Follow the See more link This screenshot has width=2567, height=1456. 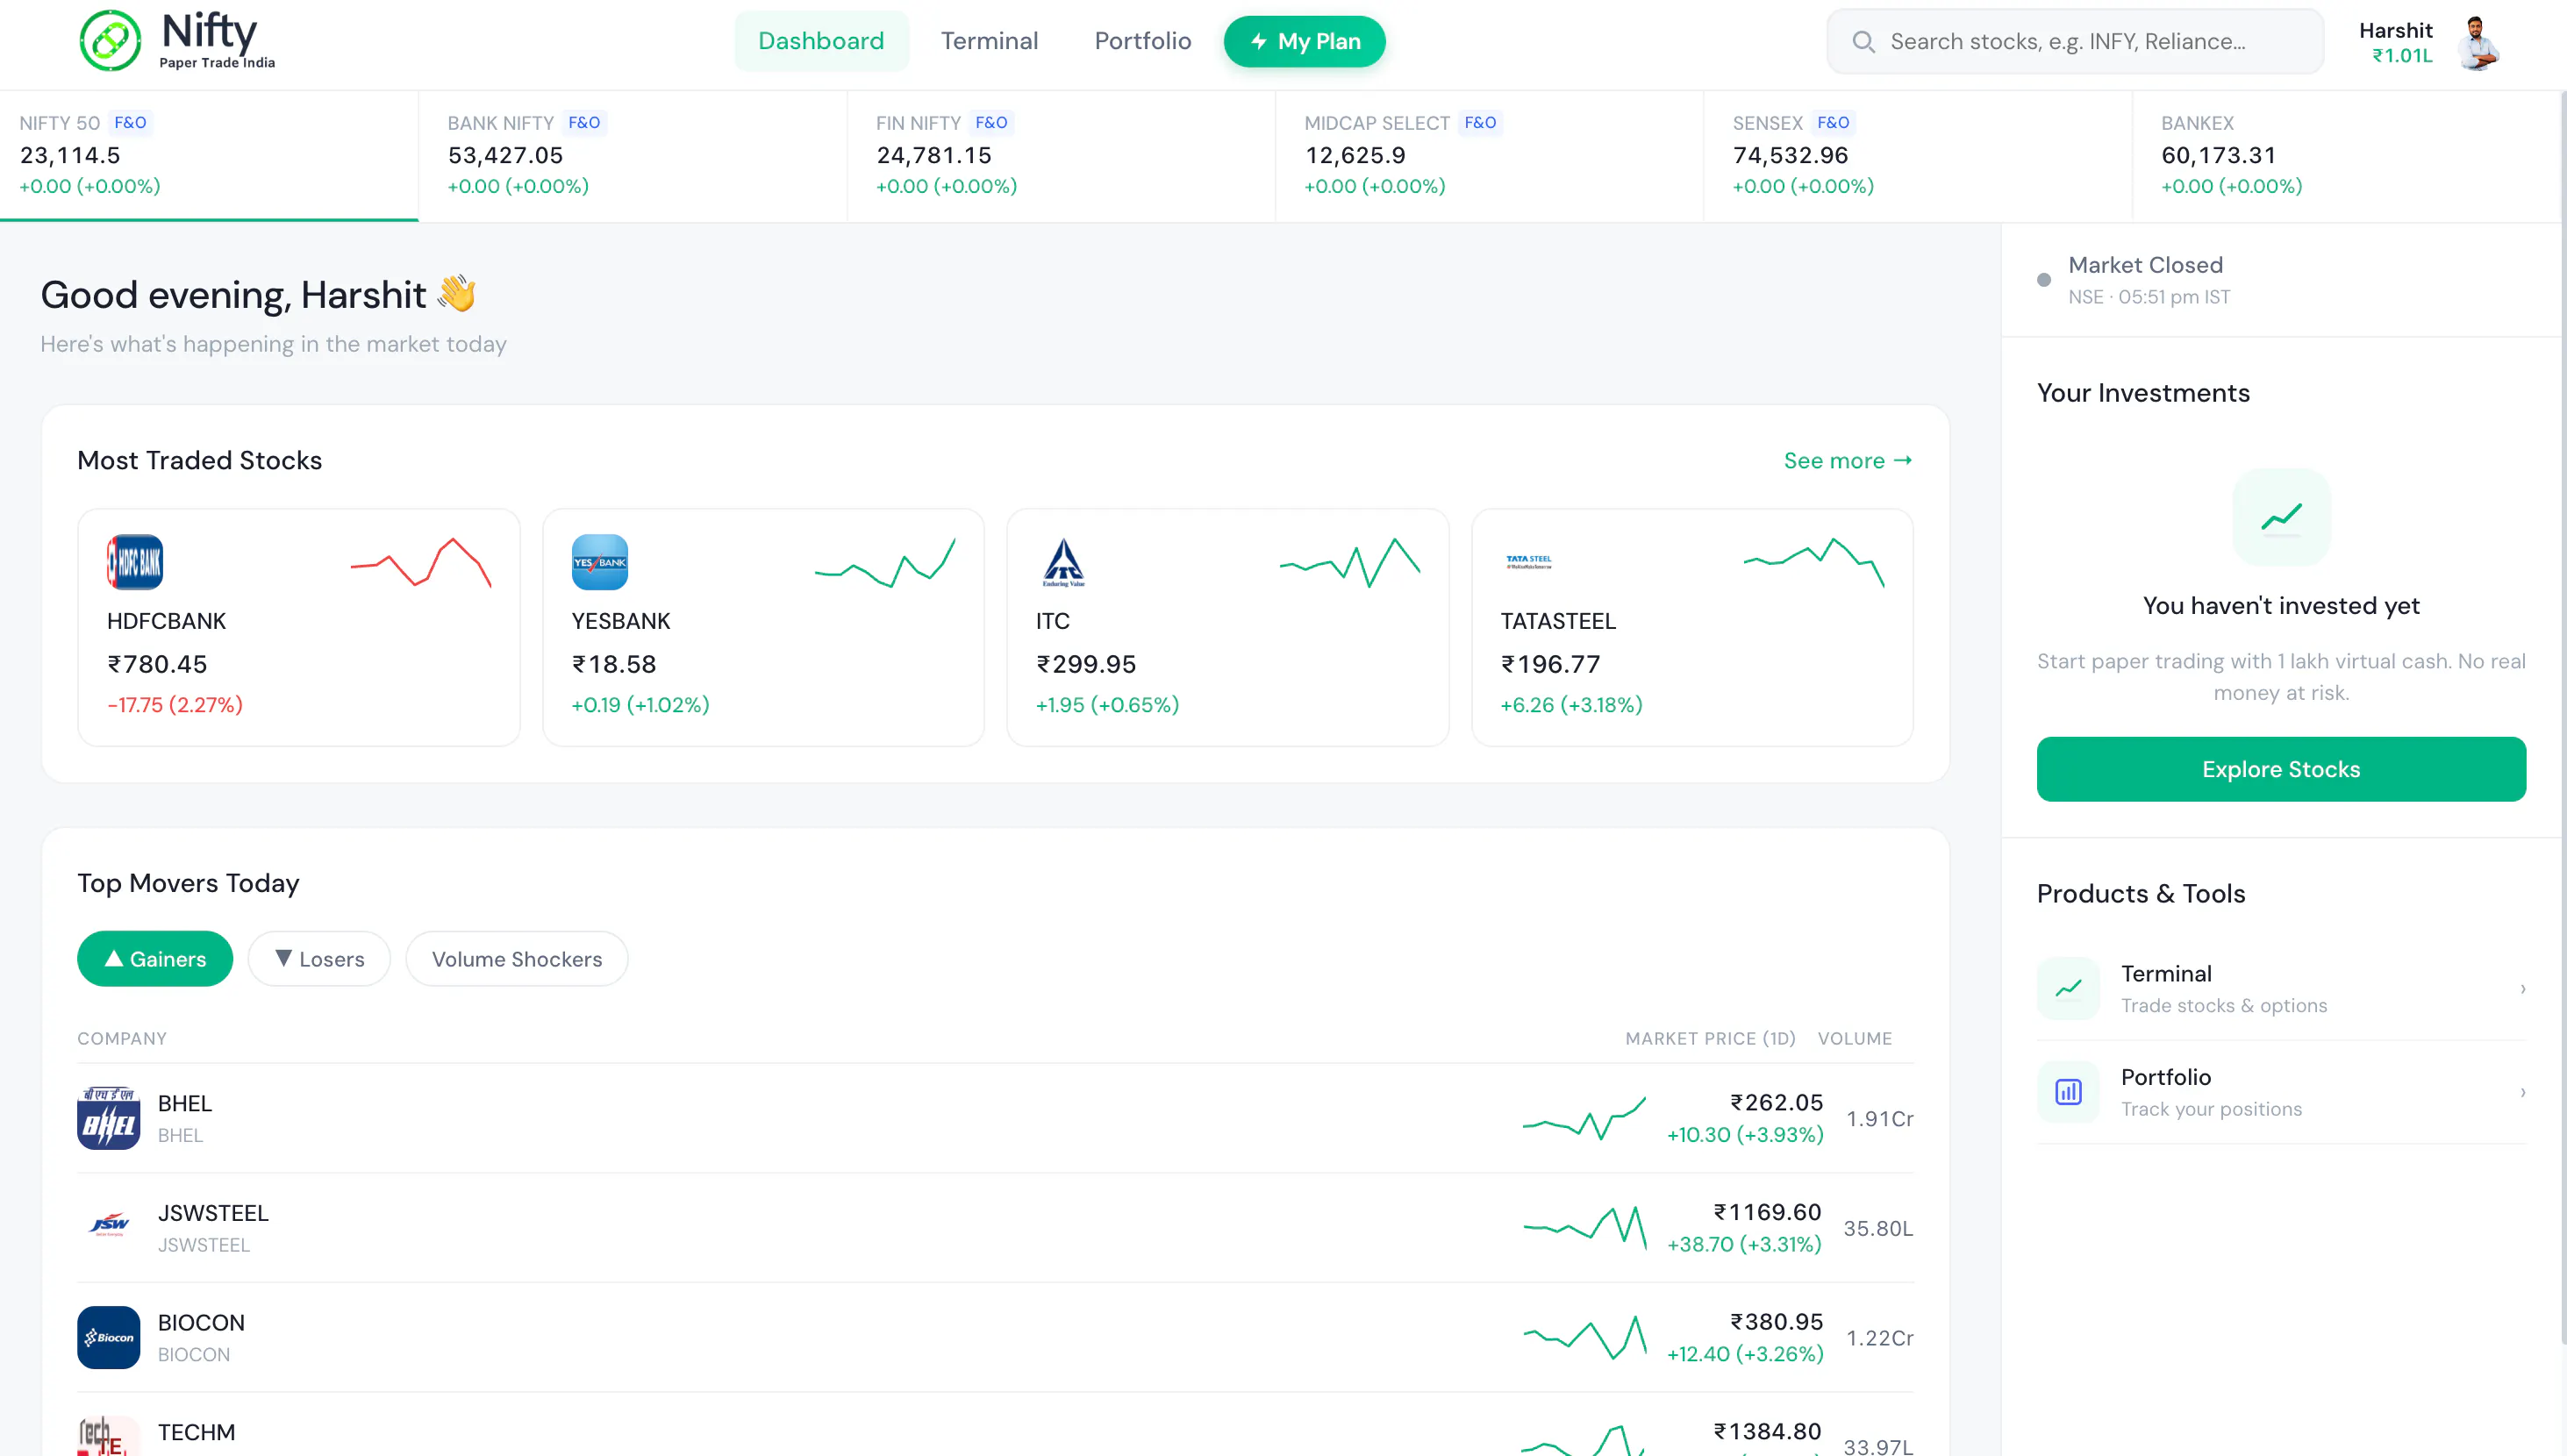click(x=1848, y=460)
